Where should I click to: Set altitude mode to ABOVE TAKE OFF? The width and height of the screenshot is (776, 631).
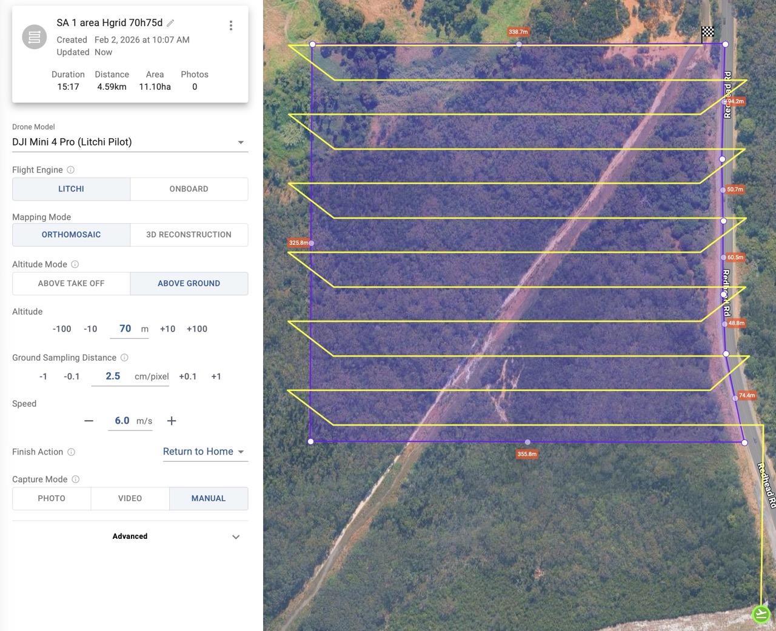coord(71,284)
